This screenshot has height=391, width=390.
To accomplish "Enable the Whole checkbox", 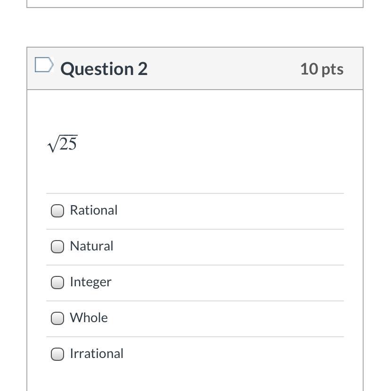I will 57,318.
